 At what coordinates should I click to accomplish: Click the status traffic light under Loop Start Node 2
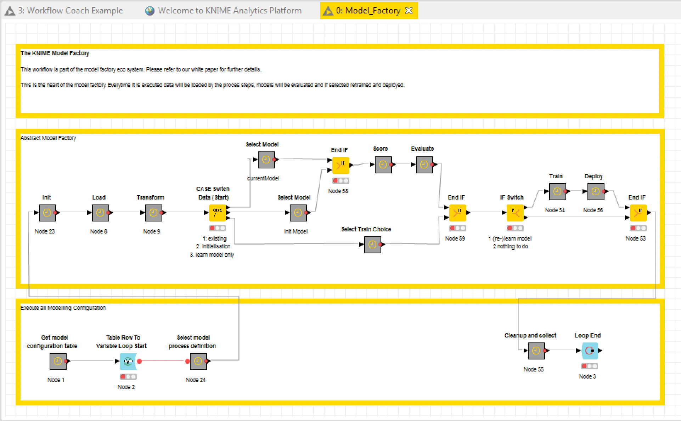tap(128, 377)
